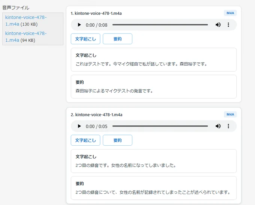Viewport: 255px width, 205px height.
Task: Mute the volume on the 0:08 player
Action: pos(218,25)
